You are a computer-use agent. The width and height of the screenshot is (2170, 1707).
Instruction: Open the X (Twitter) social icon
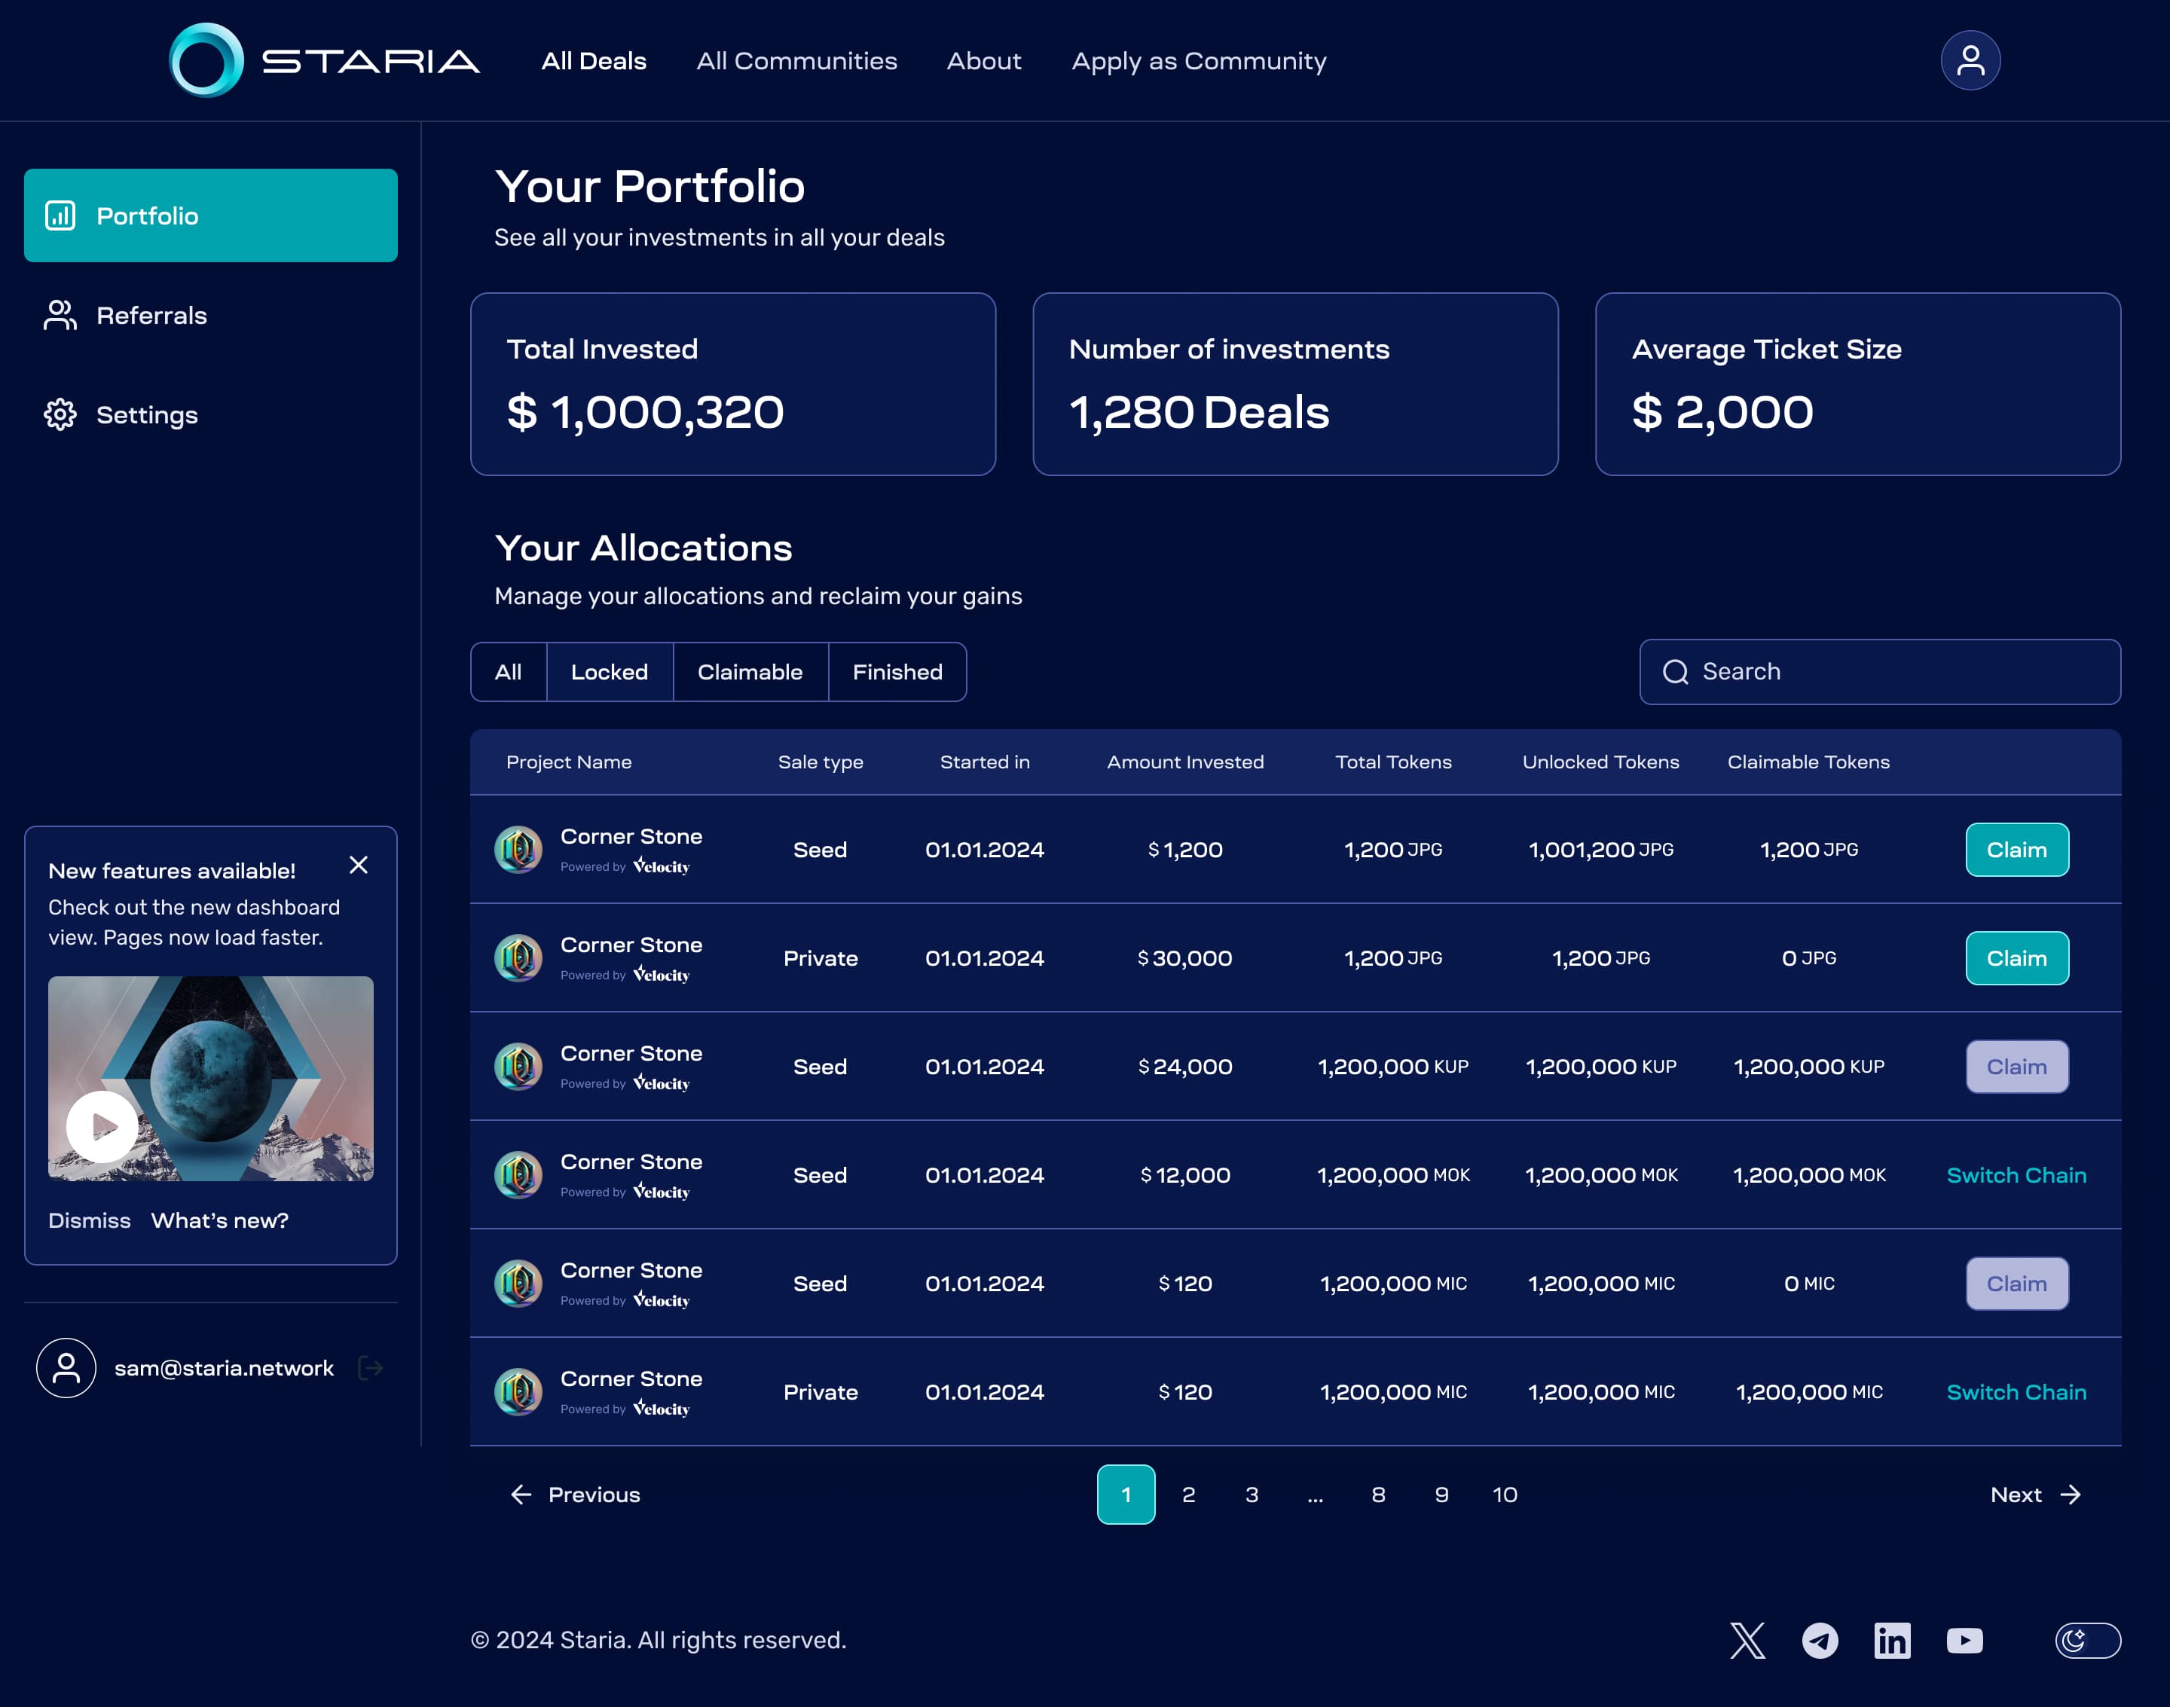point(1747,1640)
